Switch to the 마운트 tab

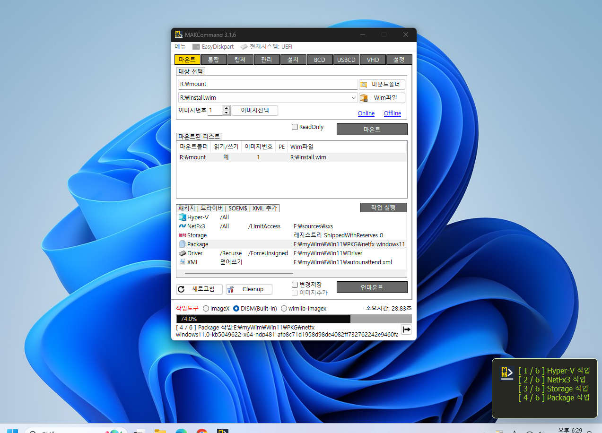[187, 60]
